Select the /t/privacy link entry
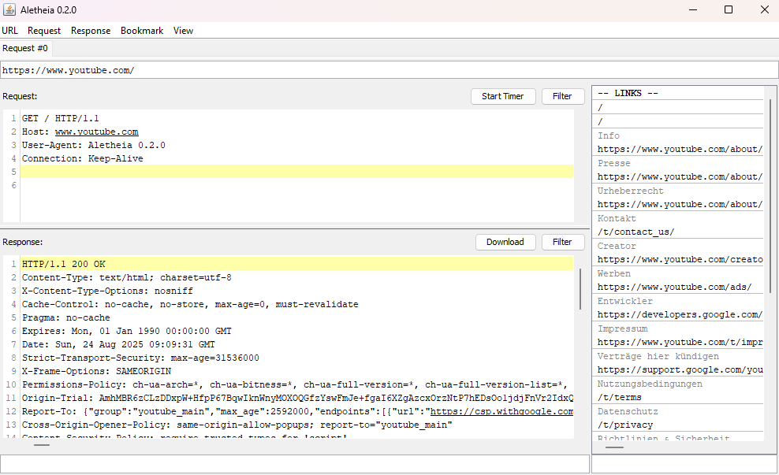This screenshot has width=779, height=475. point(625,425)
